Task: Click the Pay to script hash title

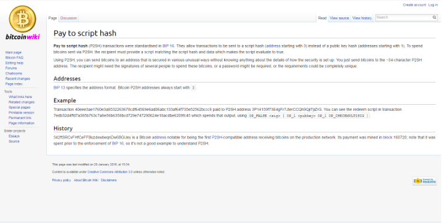Action: [x=85, y=33]
